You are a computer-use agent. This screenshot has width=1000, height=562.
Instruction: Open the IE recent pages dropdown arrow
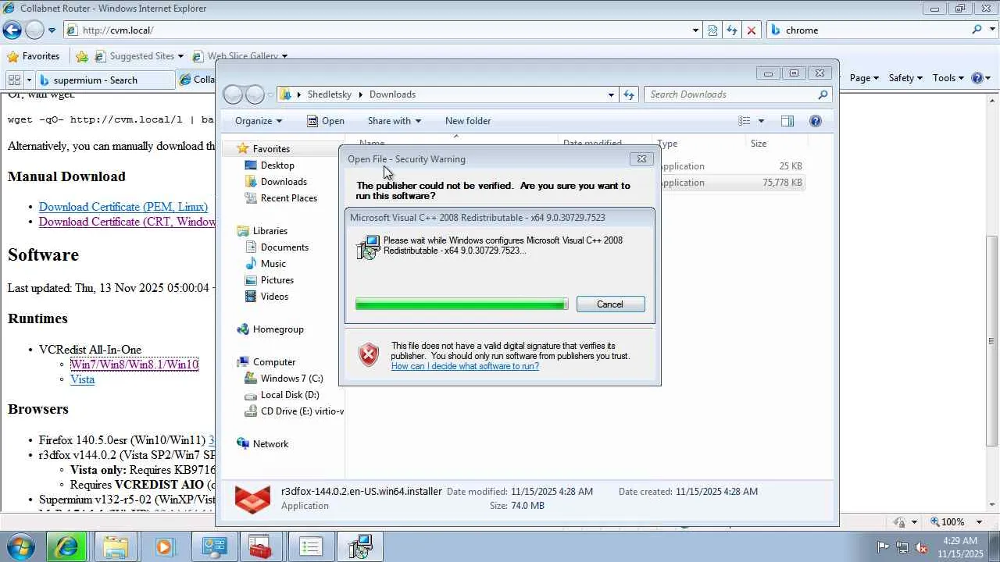coord(52,30)
